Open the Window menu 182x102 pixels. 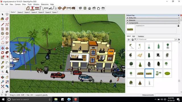[x=36, y=4]
